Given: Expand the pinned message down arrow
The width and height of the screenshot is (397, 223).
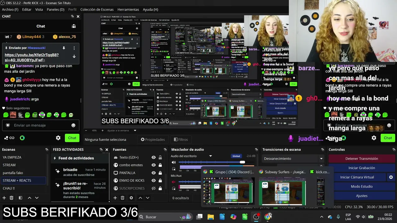Looking at the screenshot, I should 74,56.
